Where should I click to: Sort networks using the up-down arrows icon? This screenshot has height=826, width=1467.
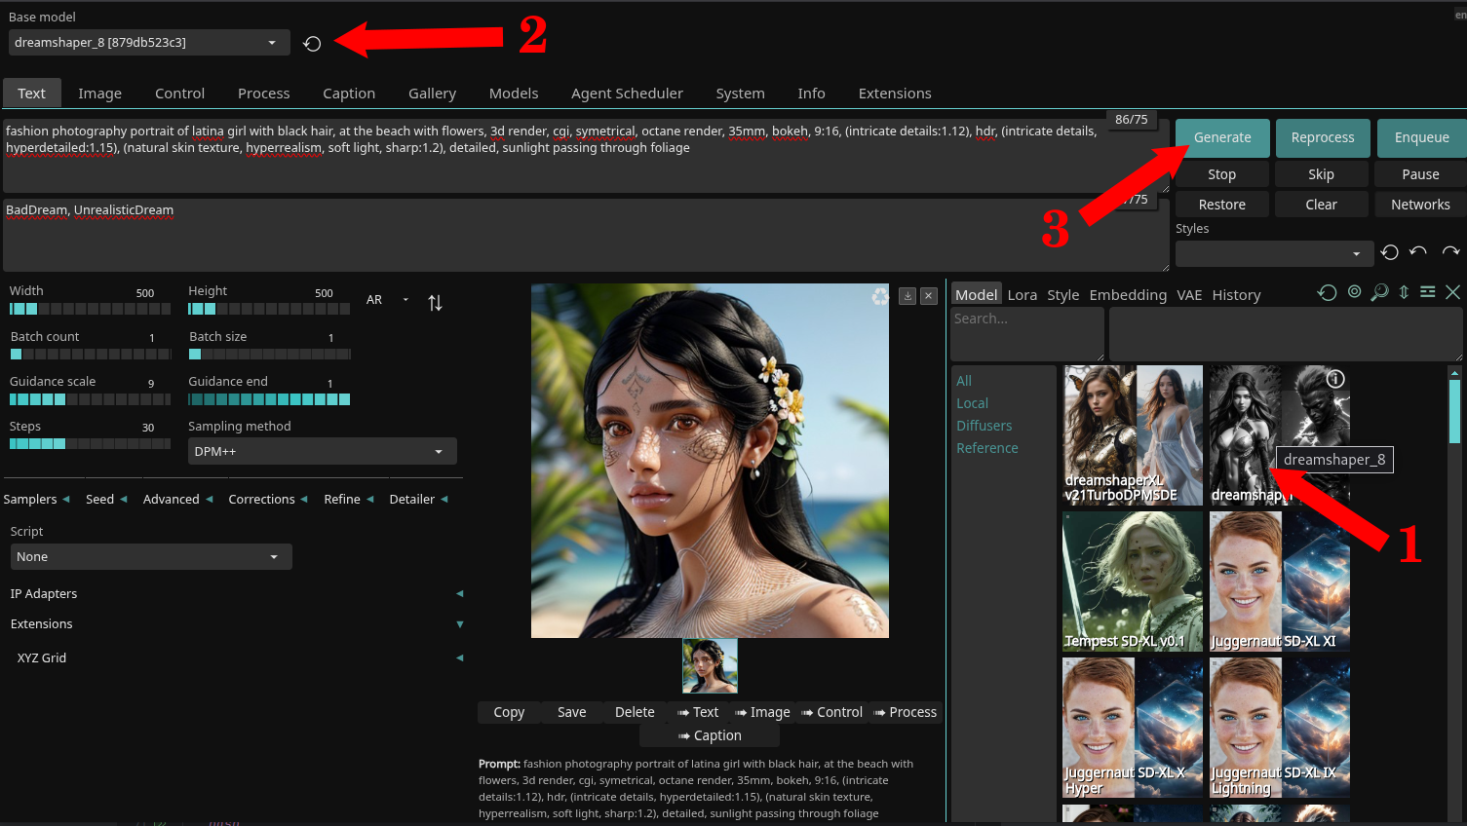coord(1404,293)
